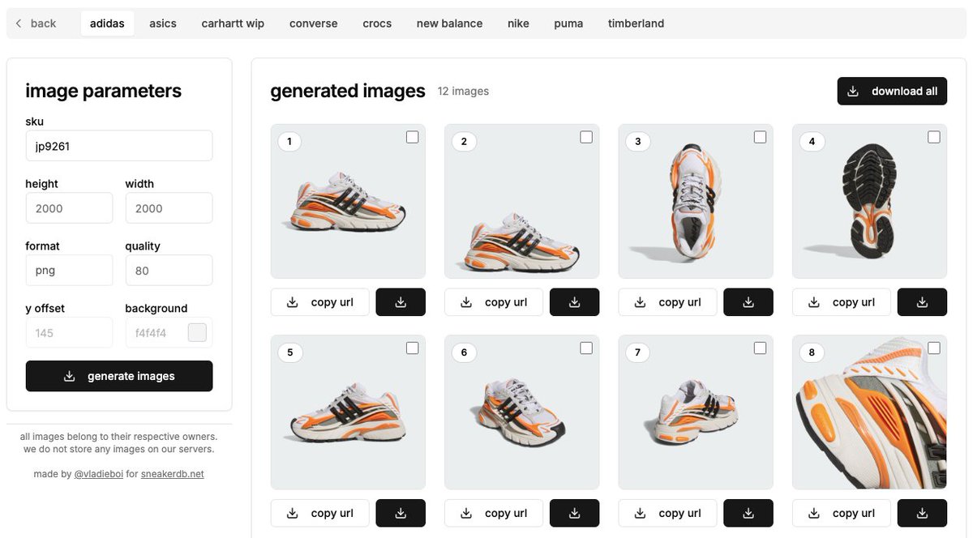The height and width of the screenshot is (538, 973).
Task: Open the quality field in image parameters
Action: pyautogui.click(x=169, y=270)
